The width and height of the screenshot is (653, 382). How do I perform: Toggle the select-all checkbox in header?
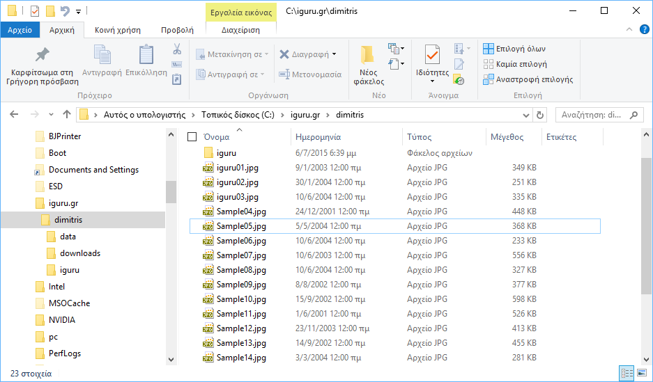192,137
